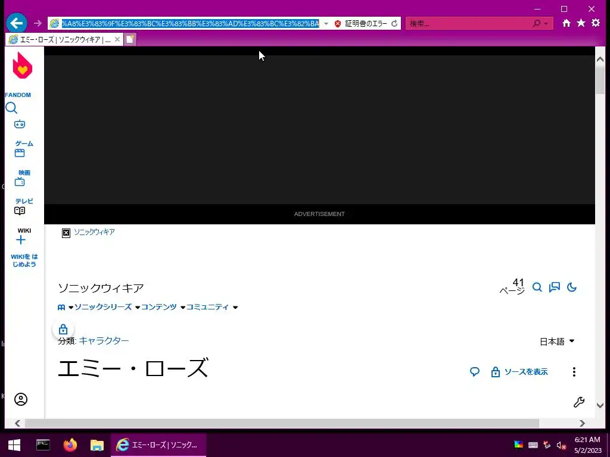
Task: Open the browser home page icon
Action: tap(567, 23)
